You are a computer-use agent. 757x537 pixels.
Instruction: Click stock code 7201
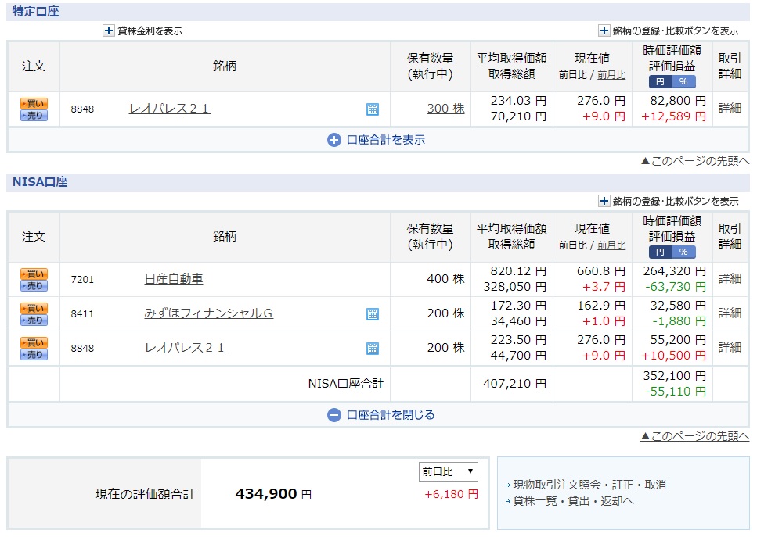(82, 280)
